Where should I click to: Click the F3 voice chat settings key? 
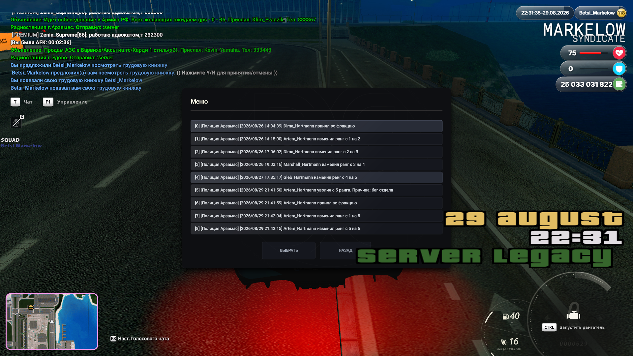click(x=113, y=339)
